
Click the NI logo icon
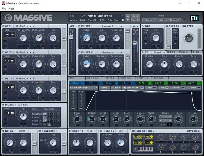click(195, 17)
